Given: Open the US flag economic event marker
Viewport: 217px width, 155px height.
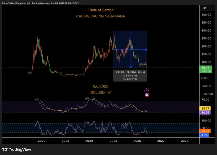Looking at the screenshot, I should [147, 95].
